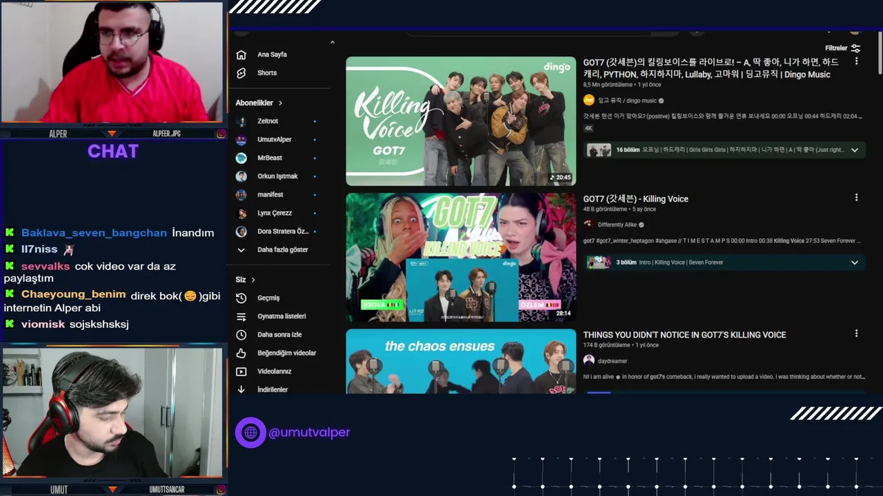883x496 pixels.
Task: Click the ALPEER.JPG label under webcam
Action: click(x=166, y=134)
